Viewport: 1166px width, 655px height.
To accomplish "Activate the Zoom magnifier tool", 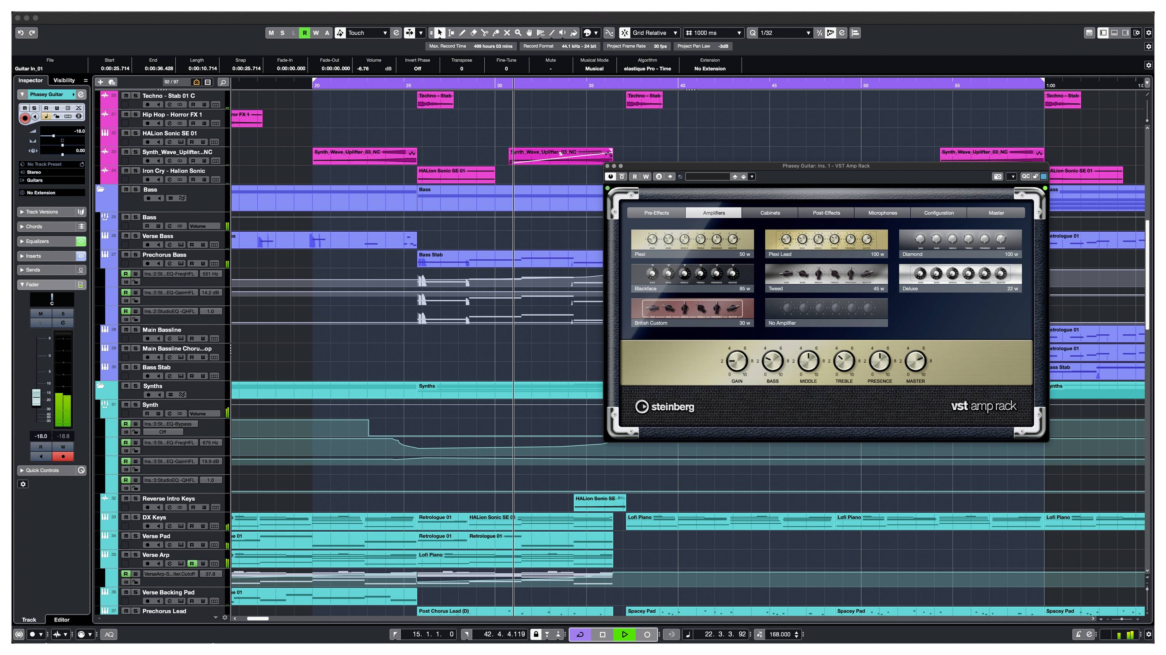I will tap(518, 33).
